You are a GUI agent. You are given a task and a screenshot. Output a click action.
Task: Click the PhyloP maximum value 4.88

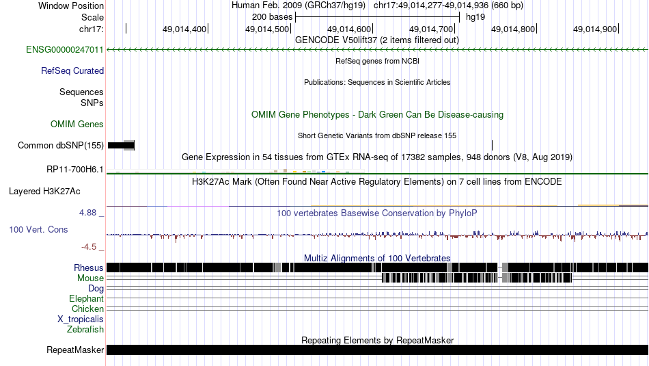point(87,213)
